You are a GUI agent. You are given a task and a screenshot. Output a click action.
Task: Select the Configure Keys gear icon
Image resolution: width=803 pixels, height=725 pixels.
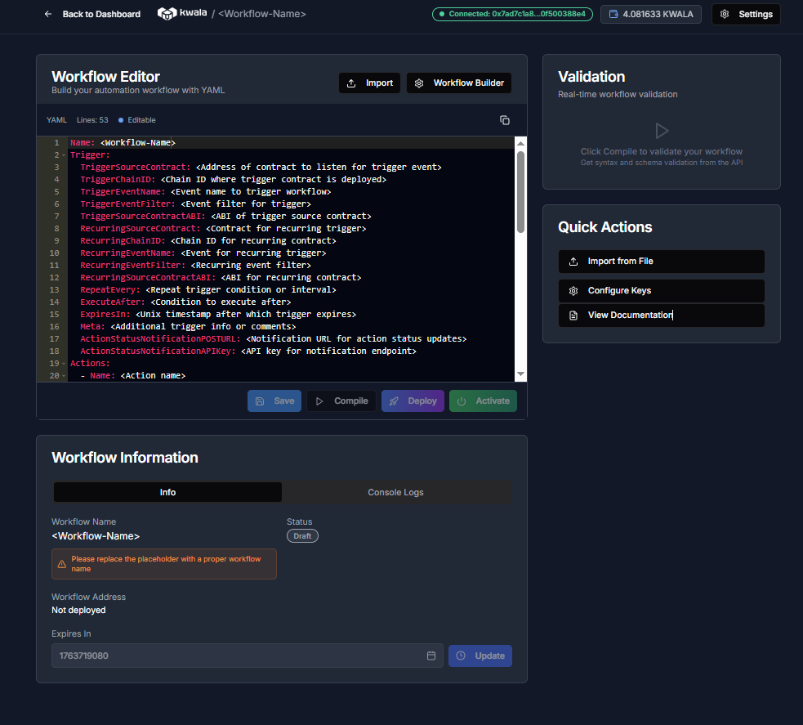tap(573, 290)
